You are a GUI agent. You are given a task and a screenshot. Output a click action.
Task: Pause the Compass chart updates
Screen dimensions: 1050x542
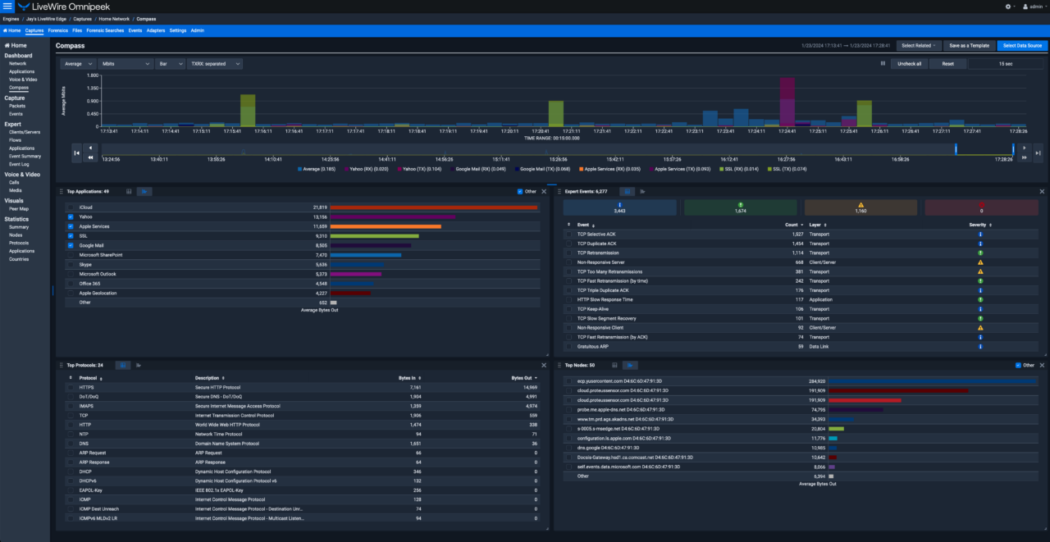pos(883,63)
